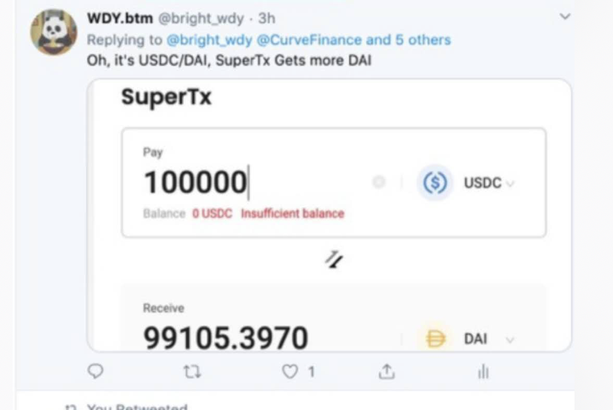Click the panda profile avatar
The image size is (613, 410).
tap(53, 33)
